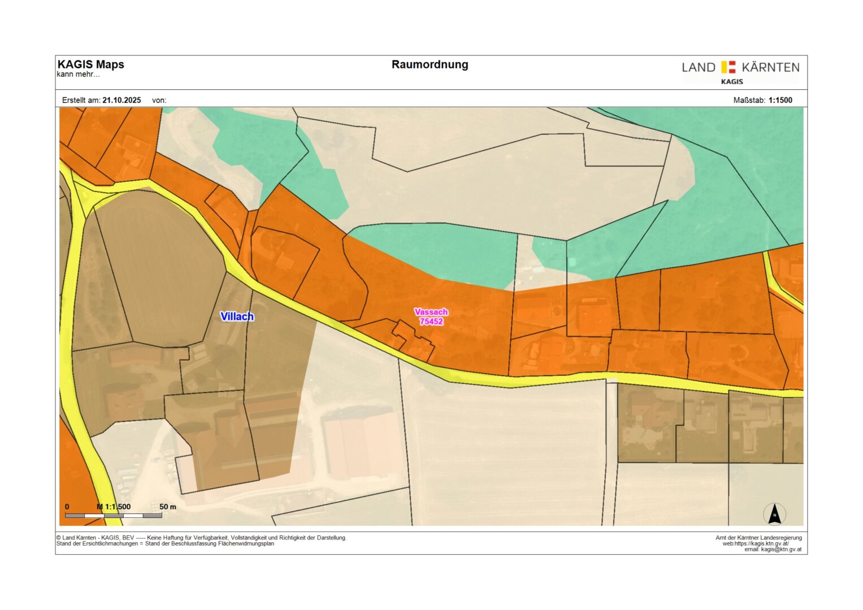Select the pink Vassach 75452 label
863x610 pixels.
click(431, 317)
